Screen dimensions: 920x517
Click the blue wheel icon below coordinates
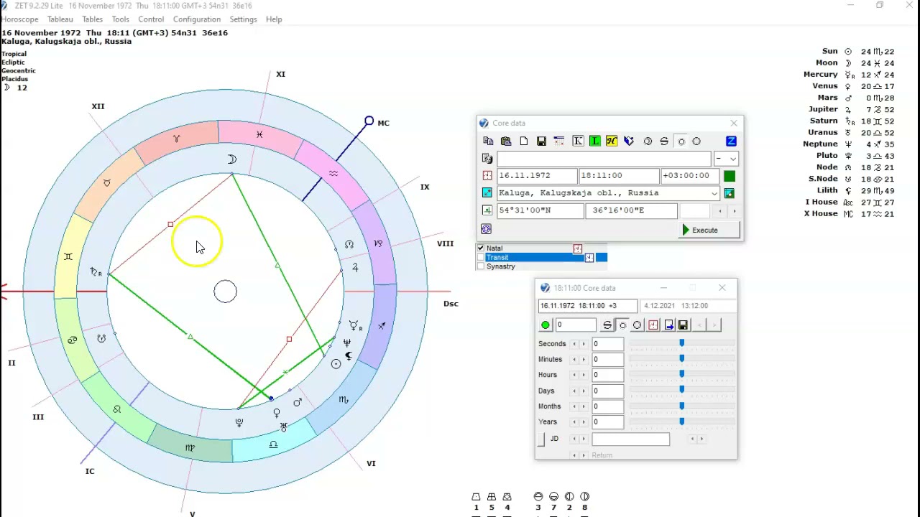[x=487, y=229]
